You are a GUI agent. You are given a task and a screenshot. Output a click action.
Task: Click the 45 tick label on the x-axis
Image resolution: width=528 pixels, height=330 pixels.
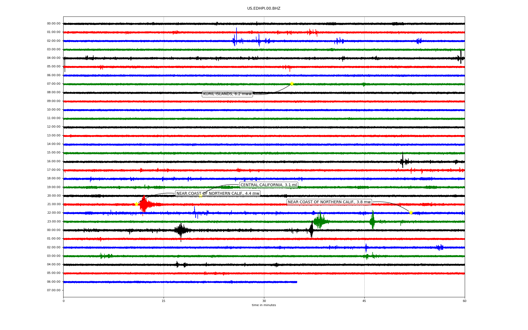click(364, 301)
